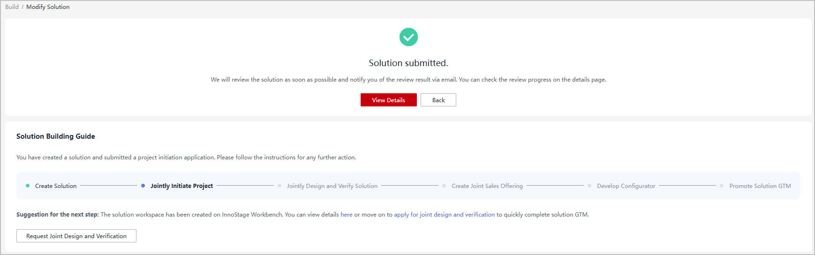Select the Modify Solution breadcrumb
The image size is (815, 255).
[x=48, y=7]
